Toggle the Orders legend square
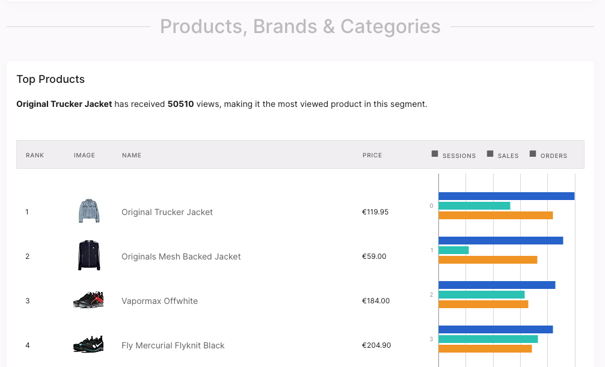Screen dimensions: 605x367 coord(533,154)
